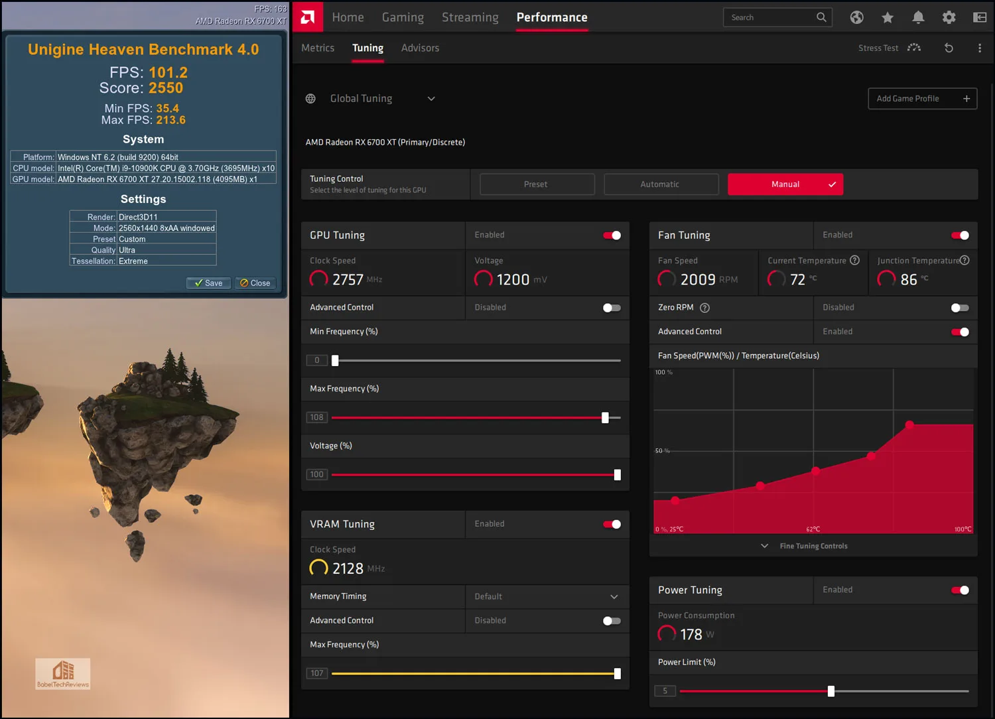
Task: Click the highest fan curve point
Action: [x=909, y=425]
